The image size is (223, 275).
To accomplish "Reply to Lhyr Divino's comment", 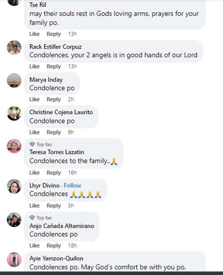I will pos(54,206).
